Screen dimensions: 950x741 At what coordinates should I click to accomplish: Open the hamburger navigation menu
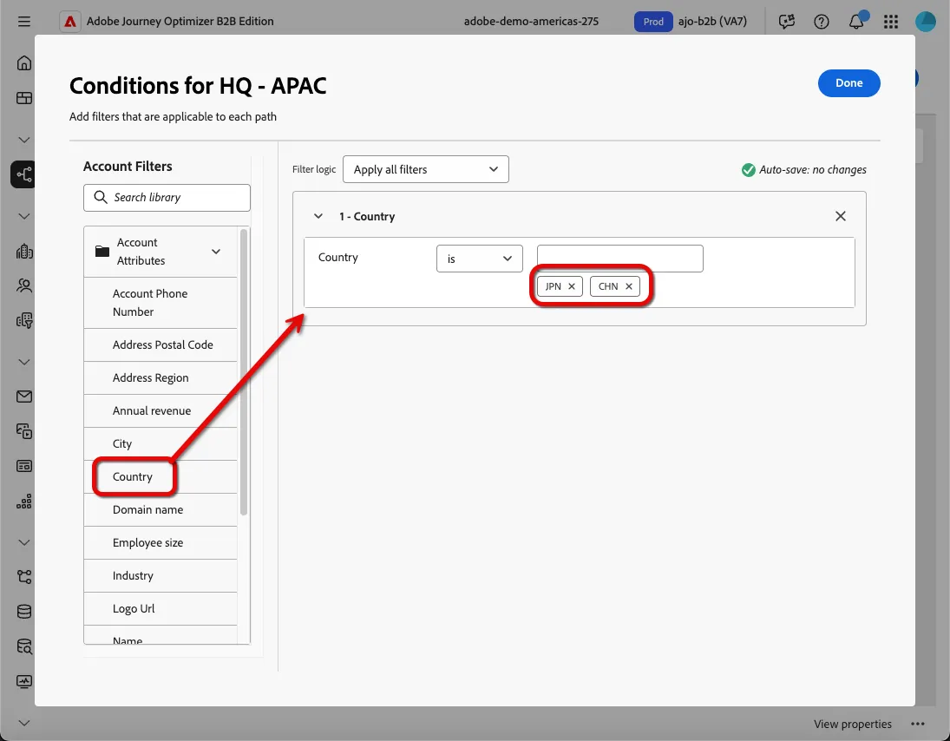click(24, 22)
